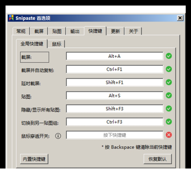Click the red X icon beside 鼠标穿透开关 field
The height and width of the screenshot is (175, 191).
tap(169, 135)
